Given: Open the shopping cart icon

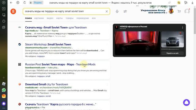Looking at the screenshot, I should tap(179, 11).
